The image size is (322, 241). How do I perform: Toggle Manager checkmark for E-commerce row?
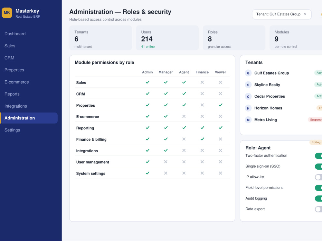166,116
